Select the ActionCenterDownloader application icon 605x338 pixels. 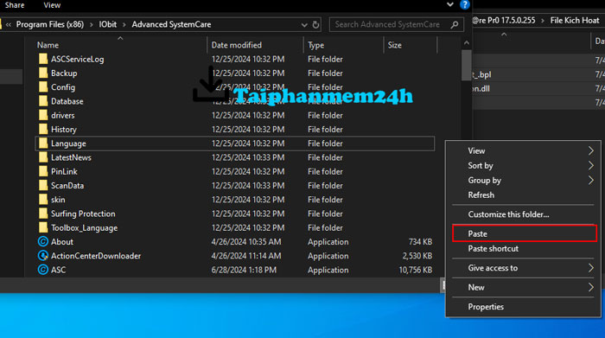(43, 255)
